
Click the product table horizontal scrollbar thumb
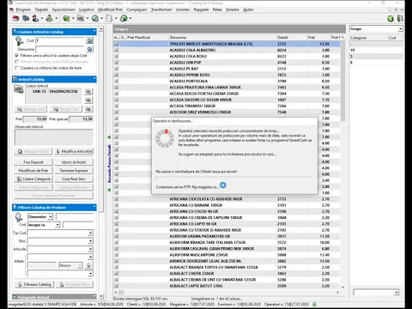(121, 293)
